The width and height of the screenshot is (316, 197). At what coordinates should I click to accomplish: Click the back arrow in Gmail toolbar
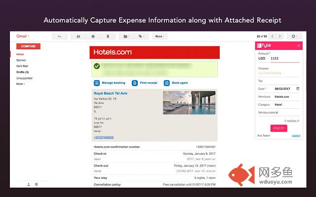pos(59,36)
